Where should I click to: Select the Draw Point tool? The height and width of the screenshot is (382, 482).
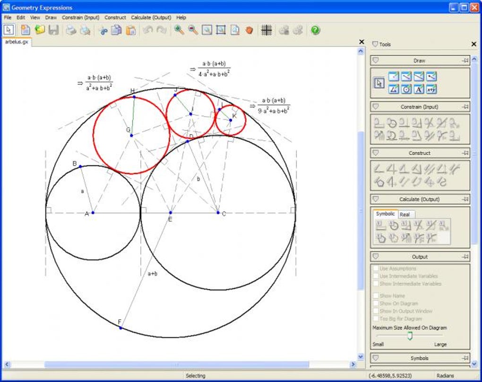tap(394, 76)
